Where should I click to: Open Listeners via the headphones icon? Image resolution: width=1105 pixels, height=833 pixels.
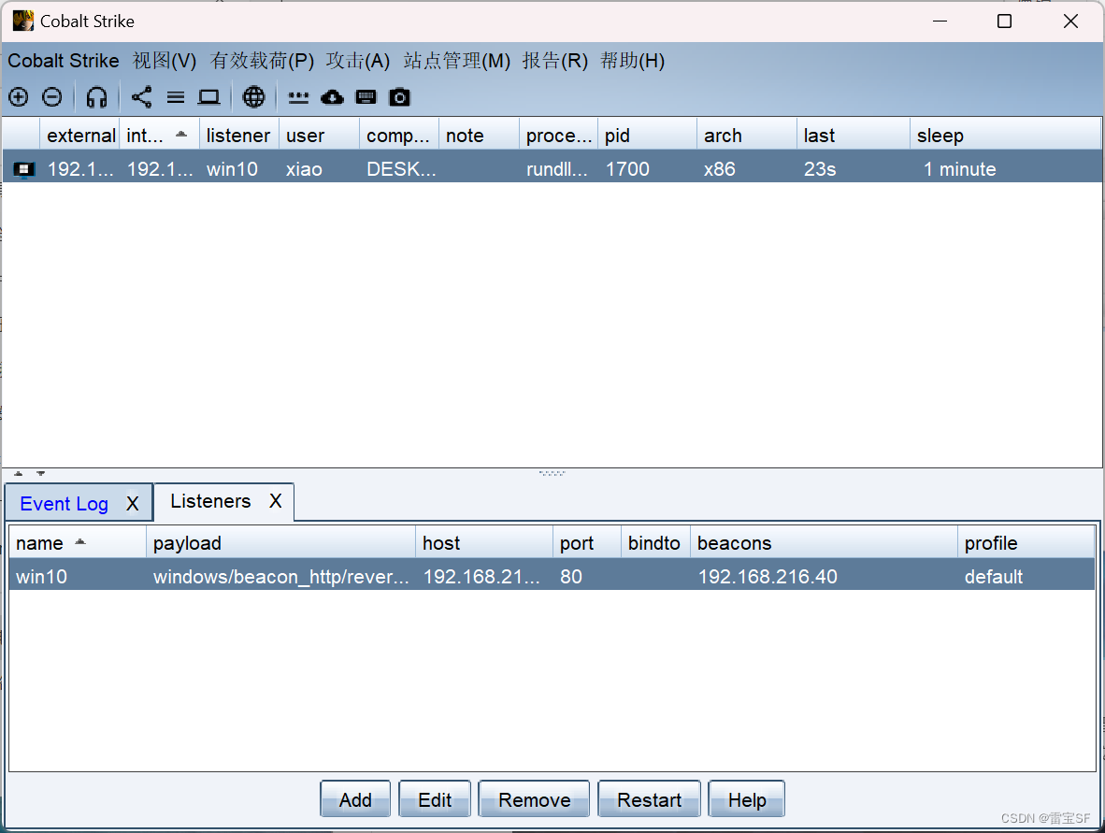point(96,97)
